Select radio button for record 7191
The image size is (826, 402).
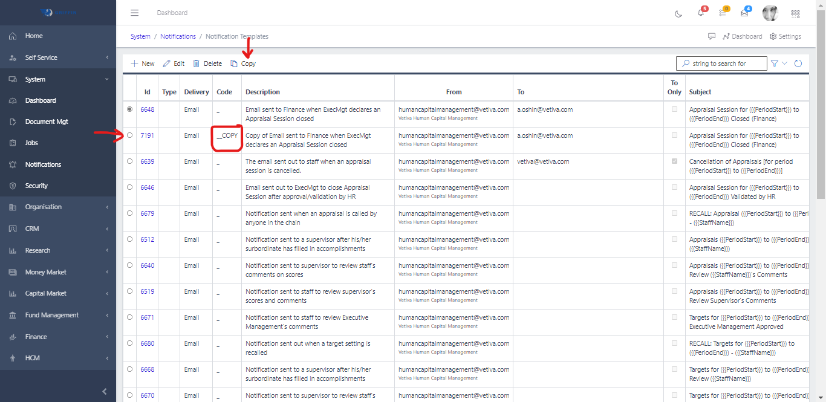coord(129,135)
